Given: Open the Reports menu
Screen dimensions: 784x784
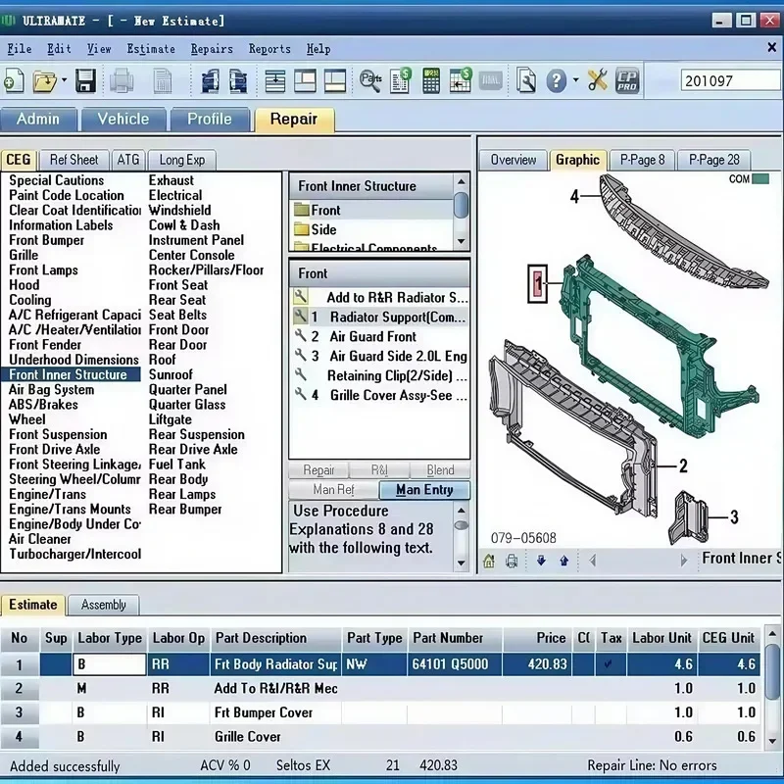Looking at the screenshot, I should click(269, 48).
